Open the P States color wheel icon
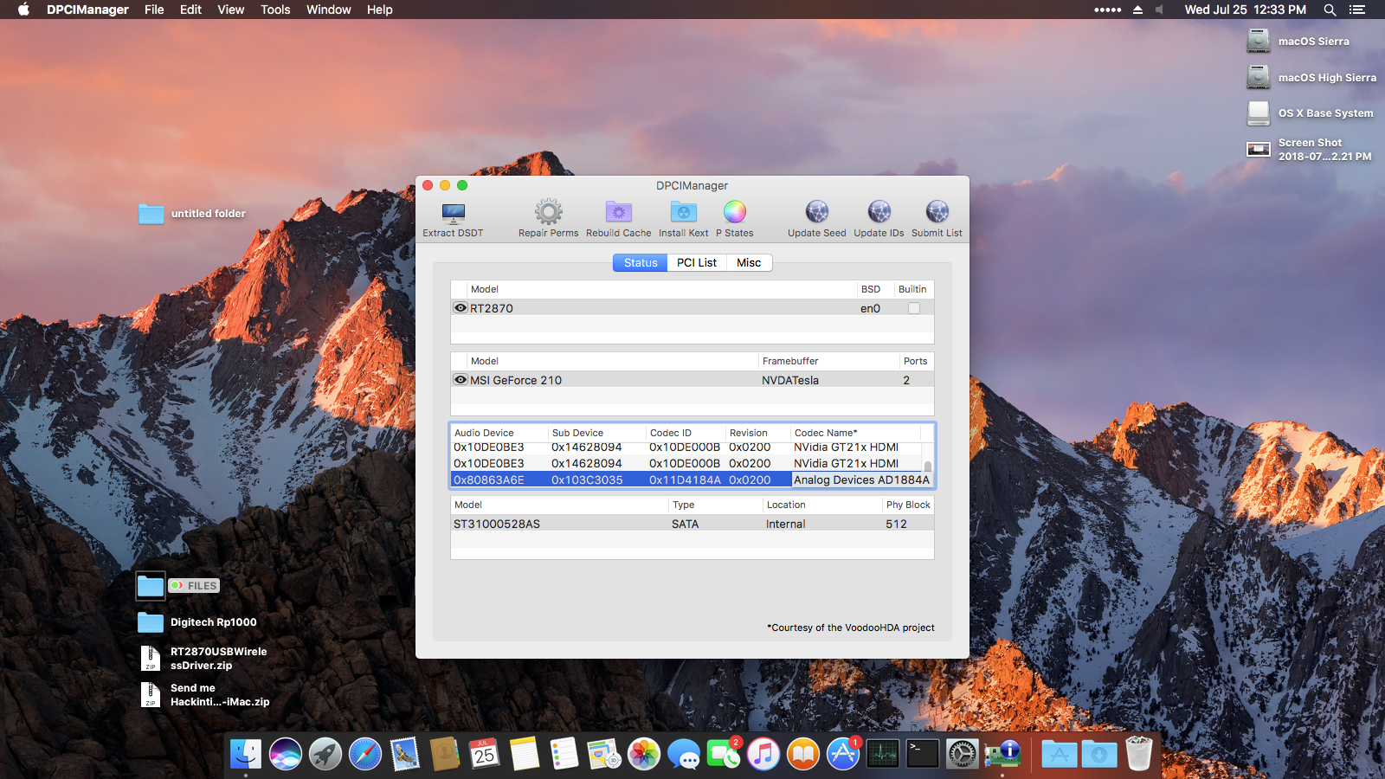Screen dimensions: 1385x779 pos(734,212)
